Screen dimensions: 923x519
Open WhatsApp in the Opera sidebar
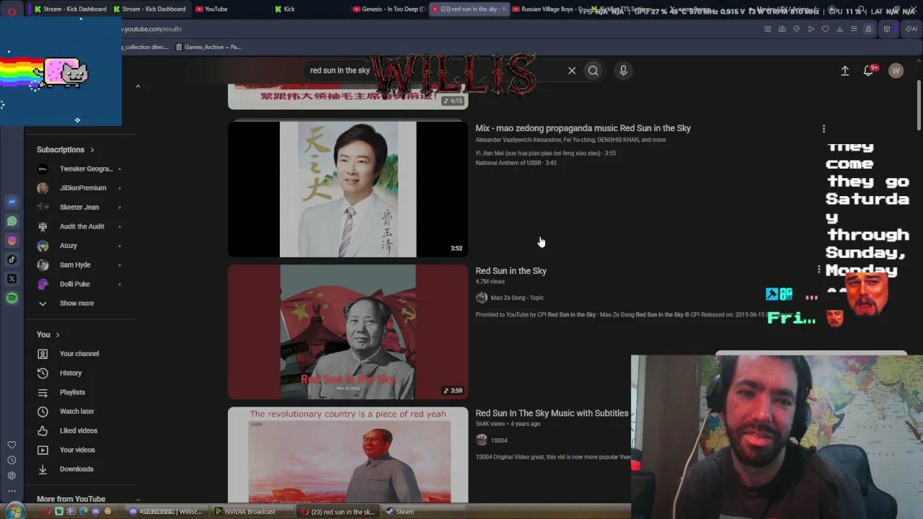12,221
